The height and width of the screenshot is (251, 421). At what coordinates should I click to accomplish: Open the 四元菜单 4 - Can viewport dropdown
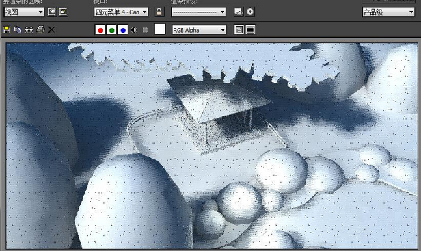point(121,12)
